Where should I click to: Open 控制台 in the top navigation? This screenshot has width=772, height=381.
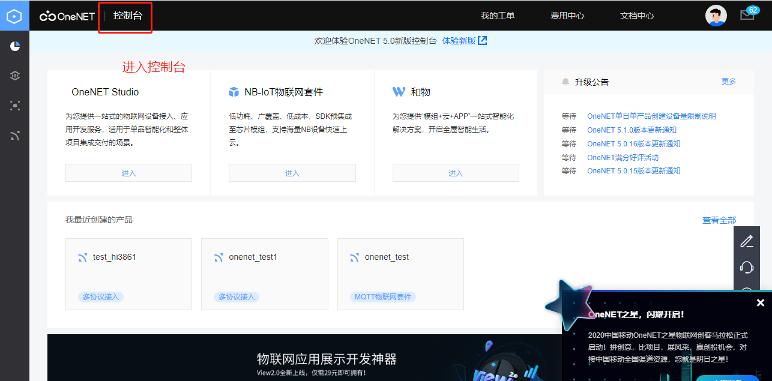click(125, 16)
